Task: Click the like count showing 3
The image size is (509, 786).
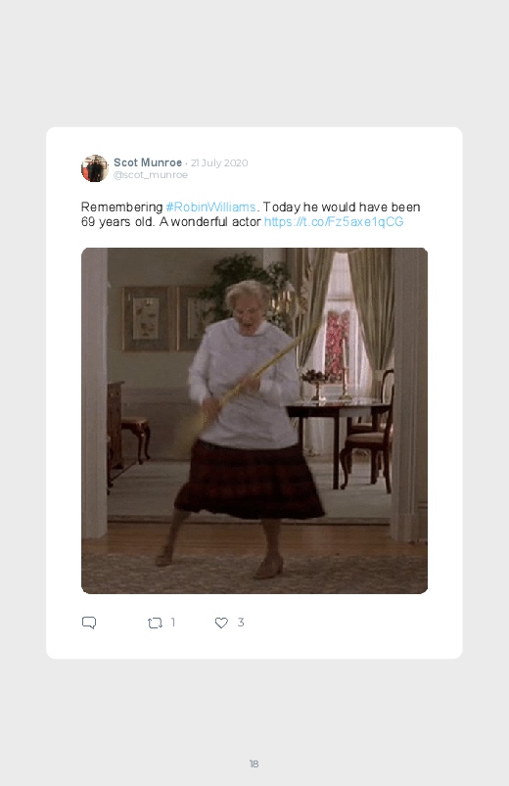Action: coord(241,623)
